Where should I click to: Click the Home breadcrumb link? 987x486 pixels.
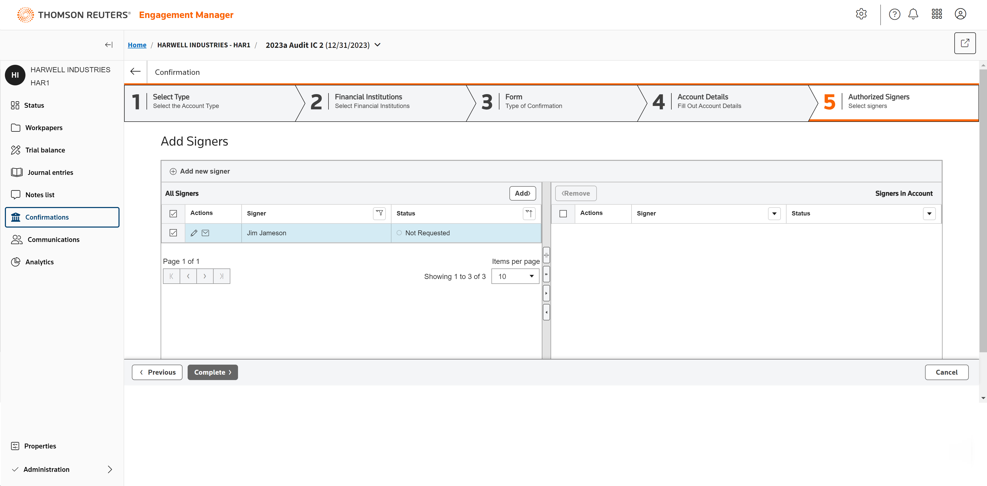(137, 45)
